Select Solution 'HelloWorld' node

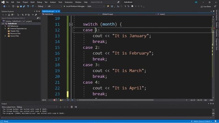[x=18, y=21]
